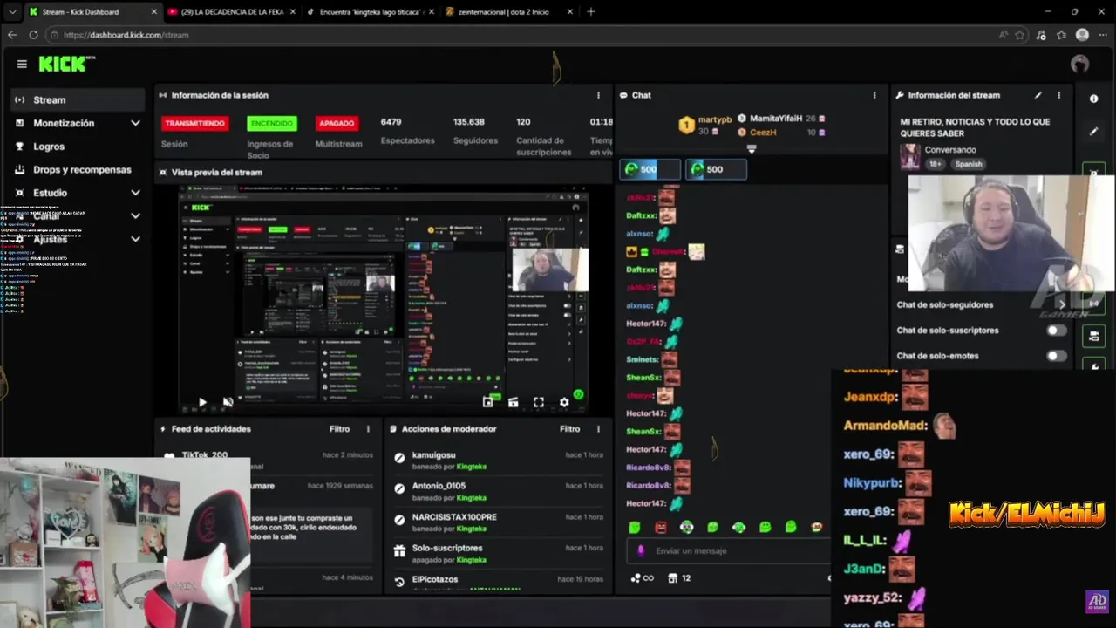The height and width of the screenshot is (628, 1116).
Task: Bookmark this page with the star icon
Action: [x=1019, y=35]
